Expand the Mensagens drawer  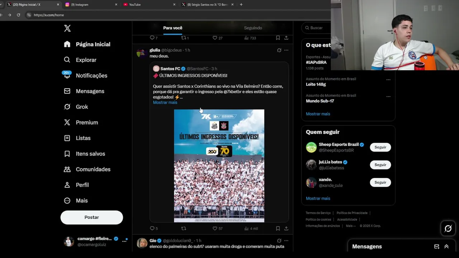446,247
